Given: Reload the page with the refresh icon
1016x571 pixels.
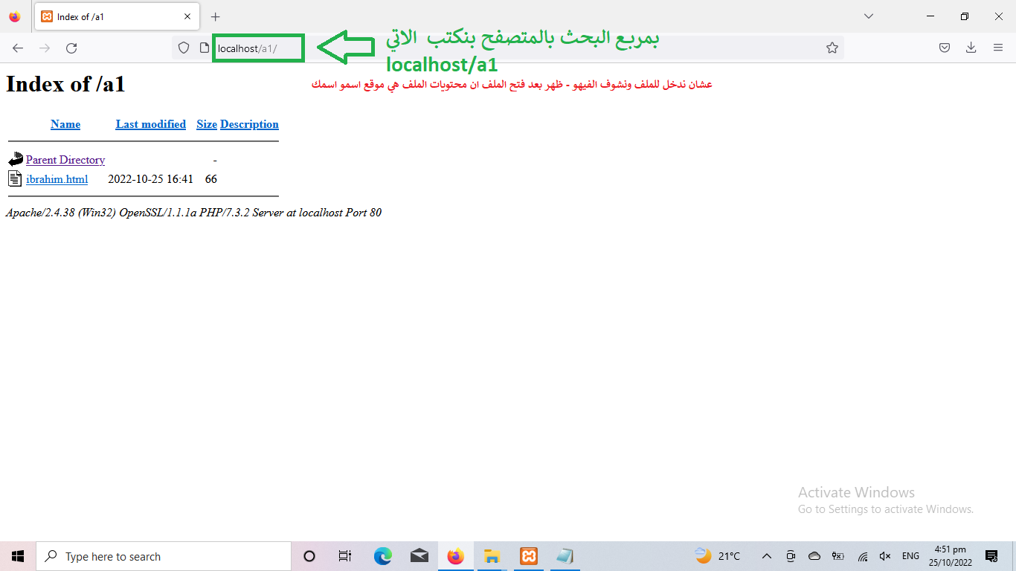Looking at the screenshot, I should coord(71,48).
